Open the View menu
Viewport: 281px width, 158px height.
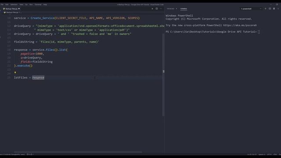(x=22, y=4)
